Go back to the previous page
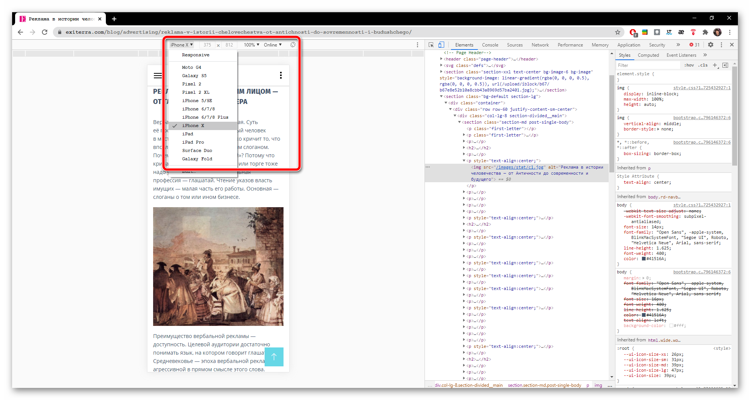 tap(20, 32)
